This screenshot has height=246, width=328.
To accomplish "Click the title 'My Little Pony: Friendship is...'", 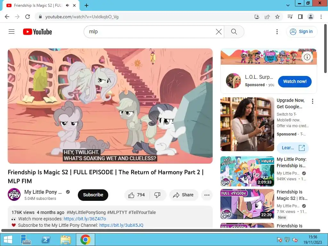I will [x=291, y=162].
